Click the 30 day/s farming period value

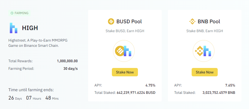click(71, 68)
